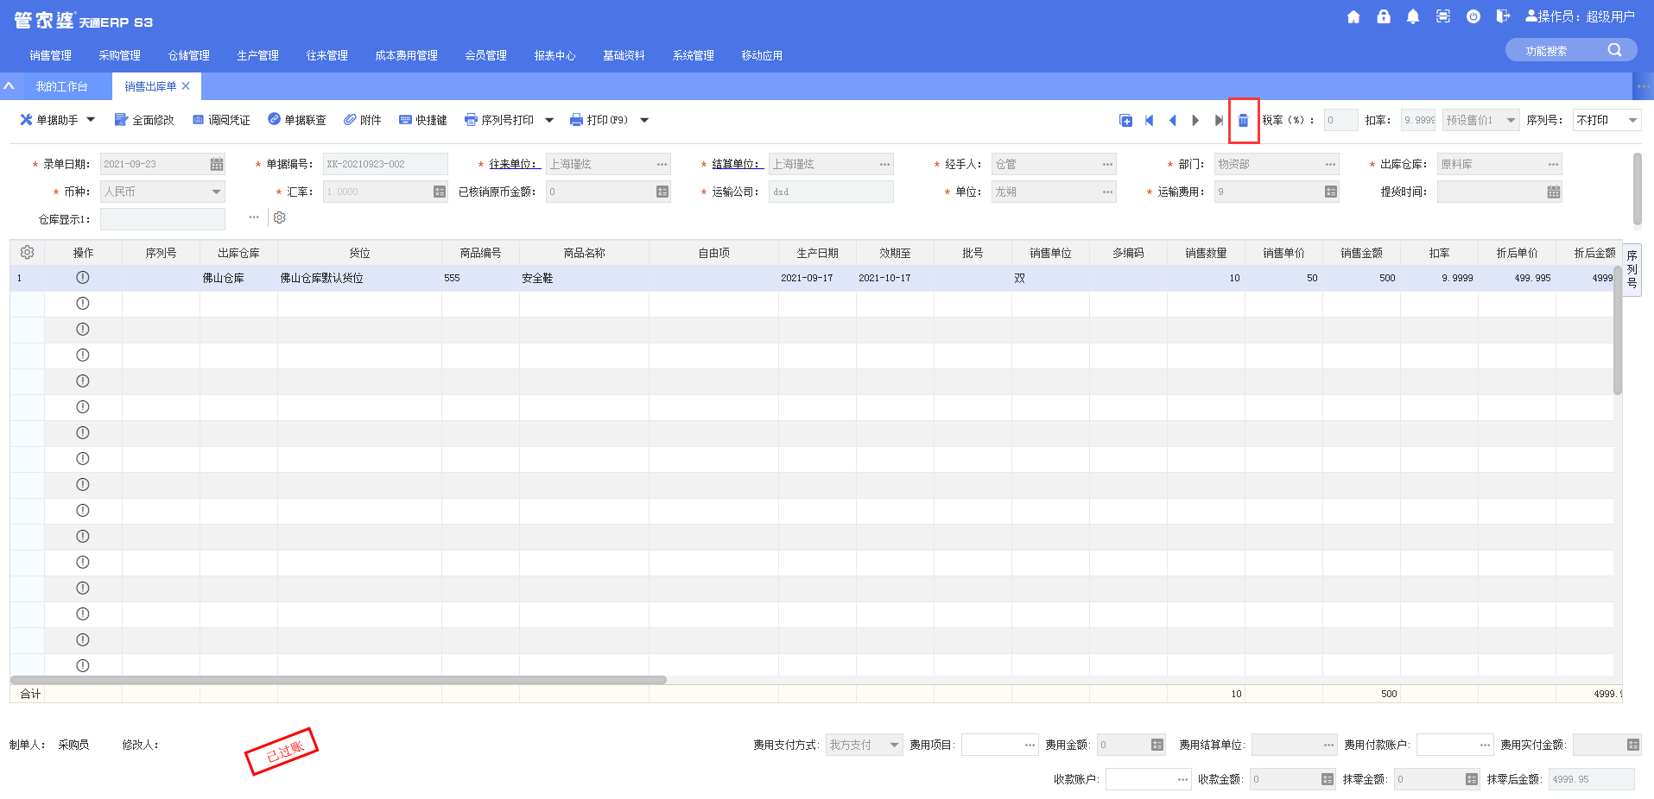
Task: Open the 出库仓库 lookup ellipsis
Action: (1554, 164)
